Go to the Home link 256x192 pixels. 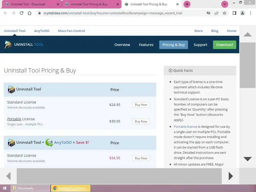[x=231, y=31]
